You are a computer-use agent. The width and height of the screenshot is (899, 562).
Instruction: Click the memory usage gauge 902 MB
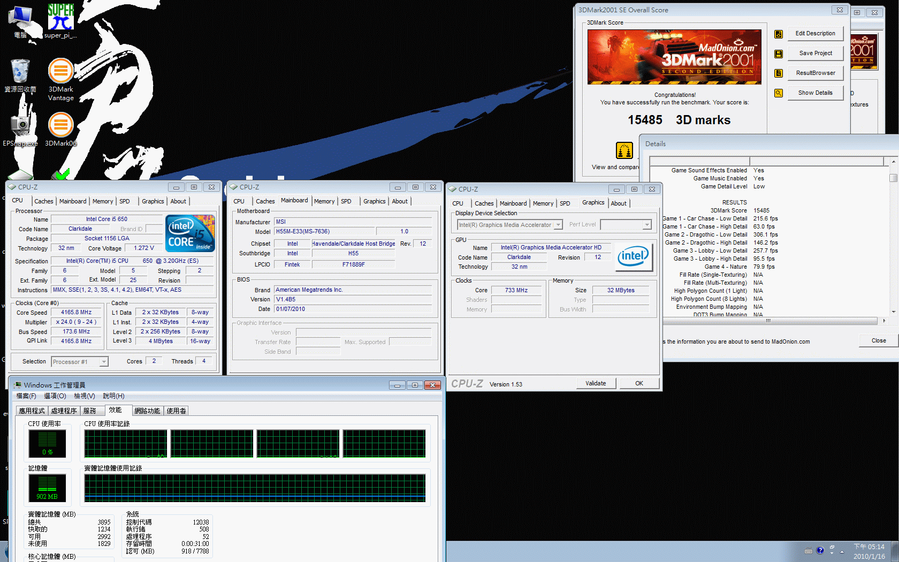(47, 488)
